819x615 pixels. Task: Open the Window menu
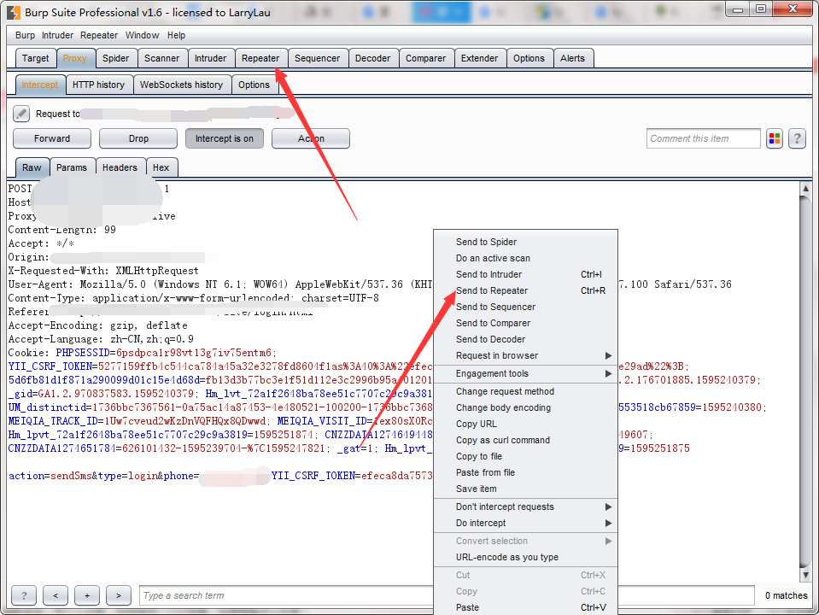pos(142,35)
